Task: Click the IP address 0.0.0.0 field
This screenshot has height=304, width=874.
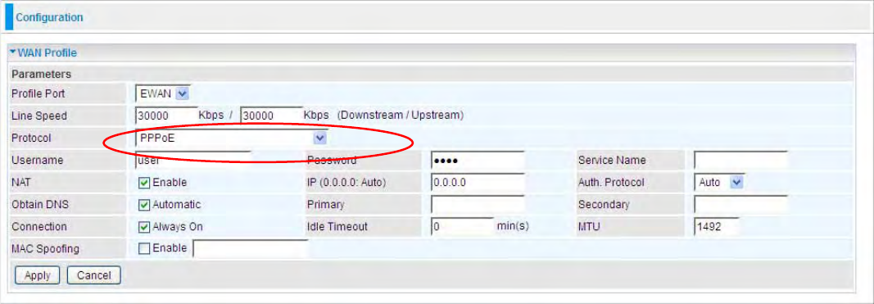Action: tap(478, 183)
